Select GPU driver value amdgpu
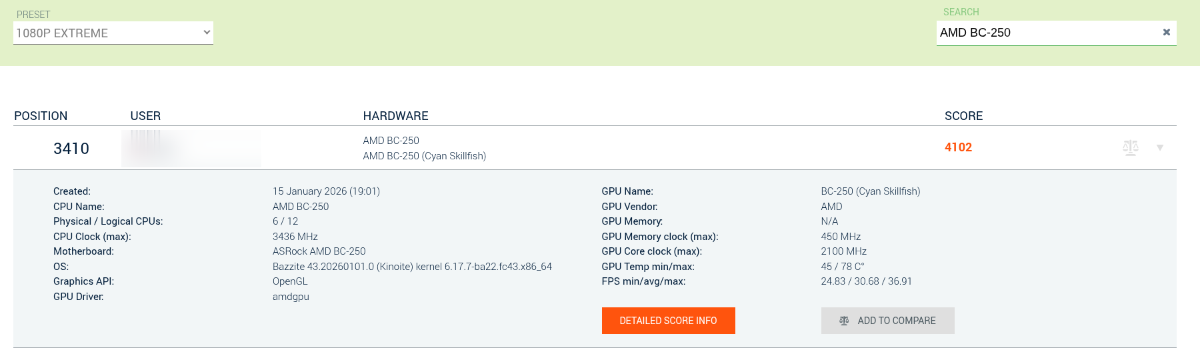This screenshot has height=356, width=1200. pyautogui.click(x=291, y=297)
